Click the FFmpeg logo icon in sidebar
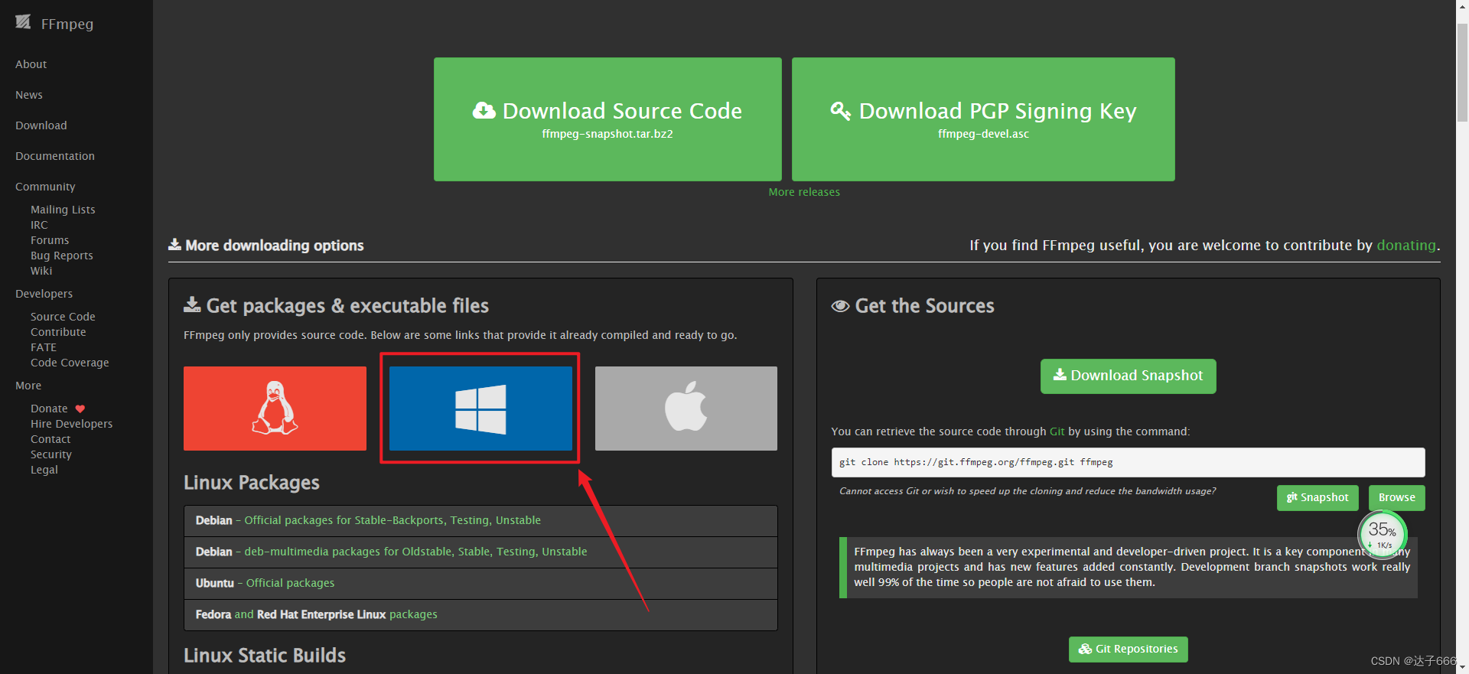The image size is (1469, 674). point(23,22)
